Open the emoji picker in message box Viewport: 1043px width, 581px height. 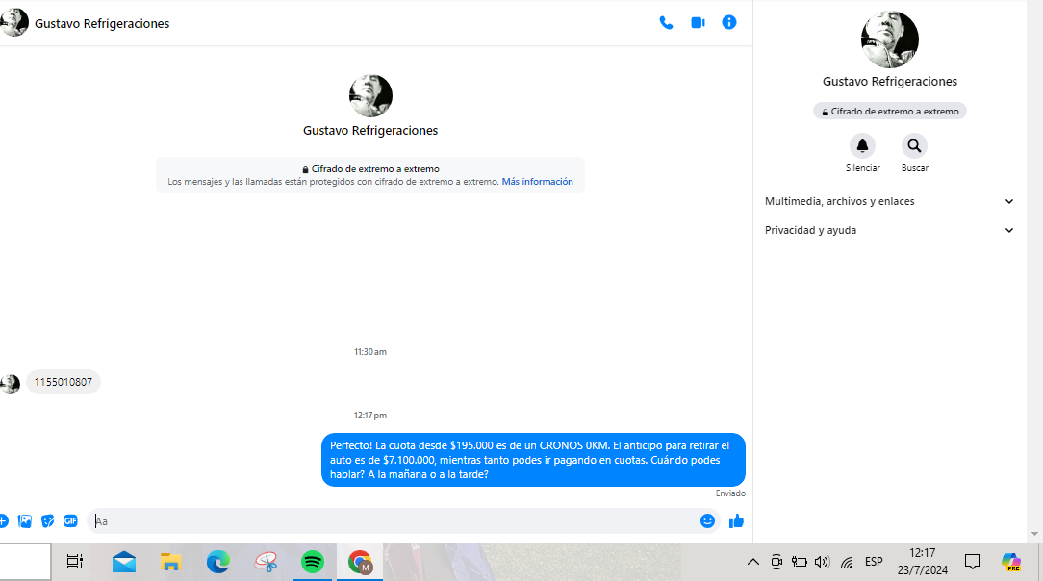click(707, 521)
